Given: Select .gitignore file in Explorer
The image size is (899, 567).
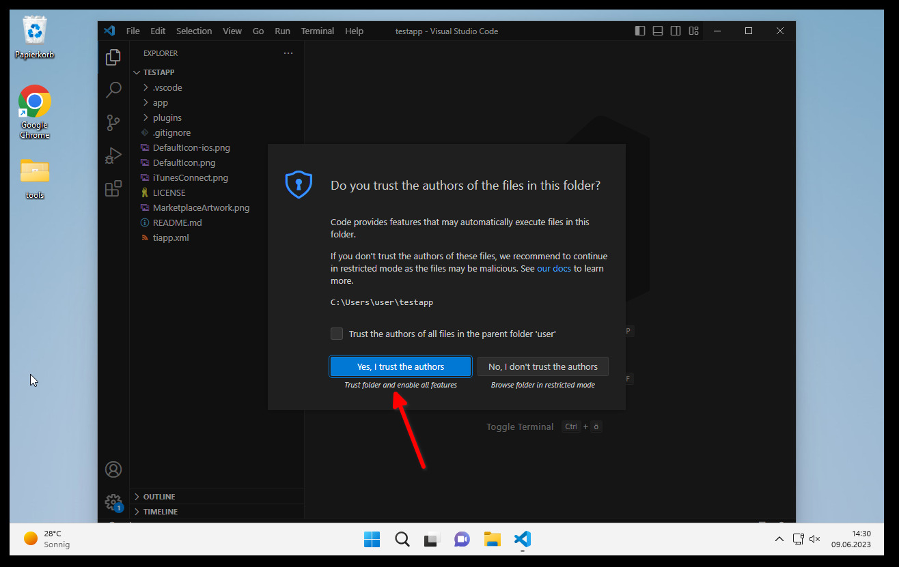Looking at the screenshot, I should tap(217, 132).
